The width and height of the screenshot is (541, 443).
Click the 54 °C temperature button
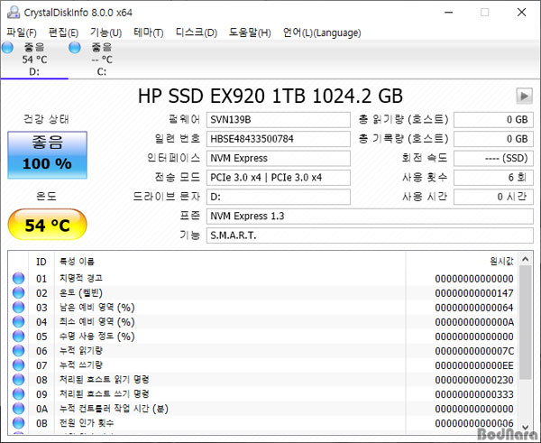pyautogui.click(x=47, y=225)
